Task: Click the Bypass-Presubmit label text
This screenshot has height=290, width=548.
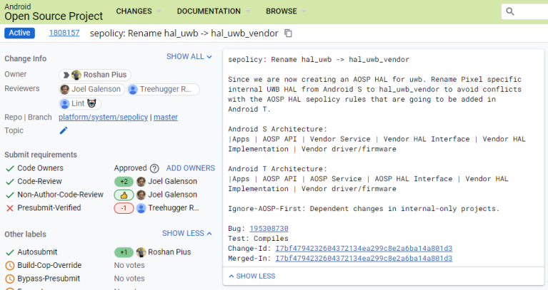Action: pyautogui.click(x=49, y=279)
